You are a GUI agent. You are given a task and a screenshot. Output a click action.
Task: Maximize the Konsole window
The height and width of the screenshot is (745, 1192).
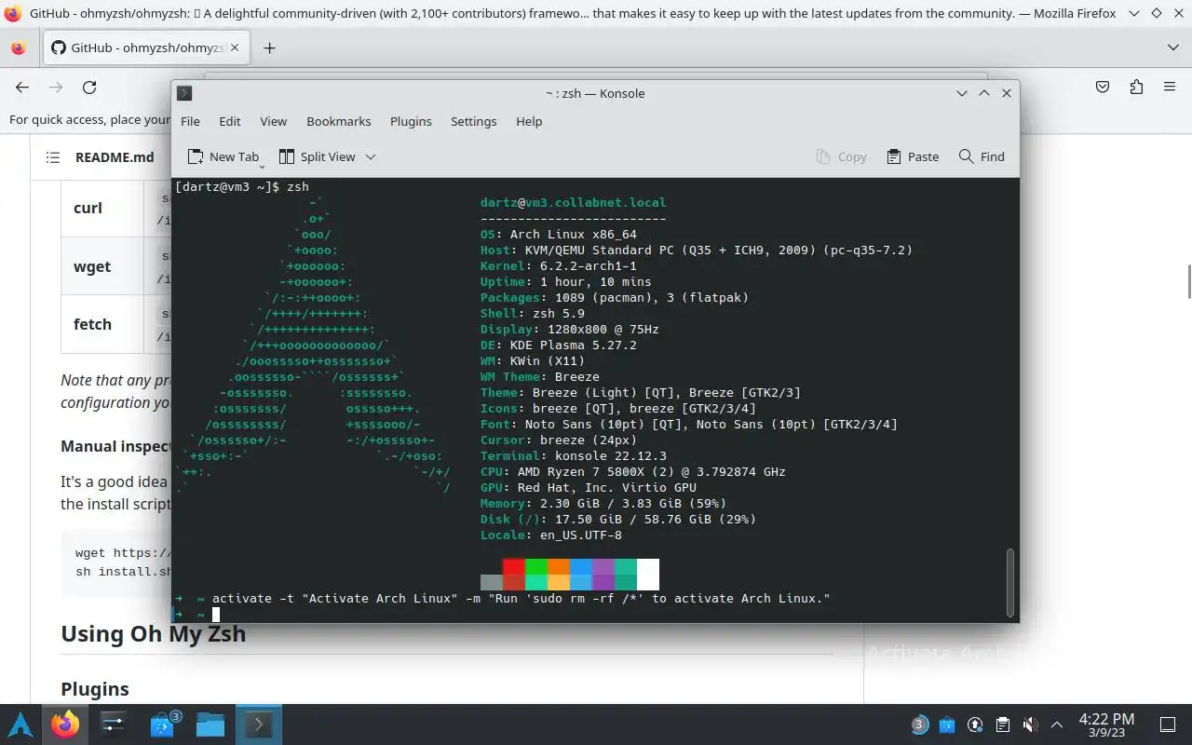coord(984,93)
